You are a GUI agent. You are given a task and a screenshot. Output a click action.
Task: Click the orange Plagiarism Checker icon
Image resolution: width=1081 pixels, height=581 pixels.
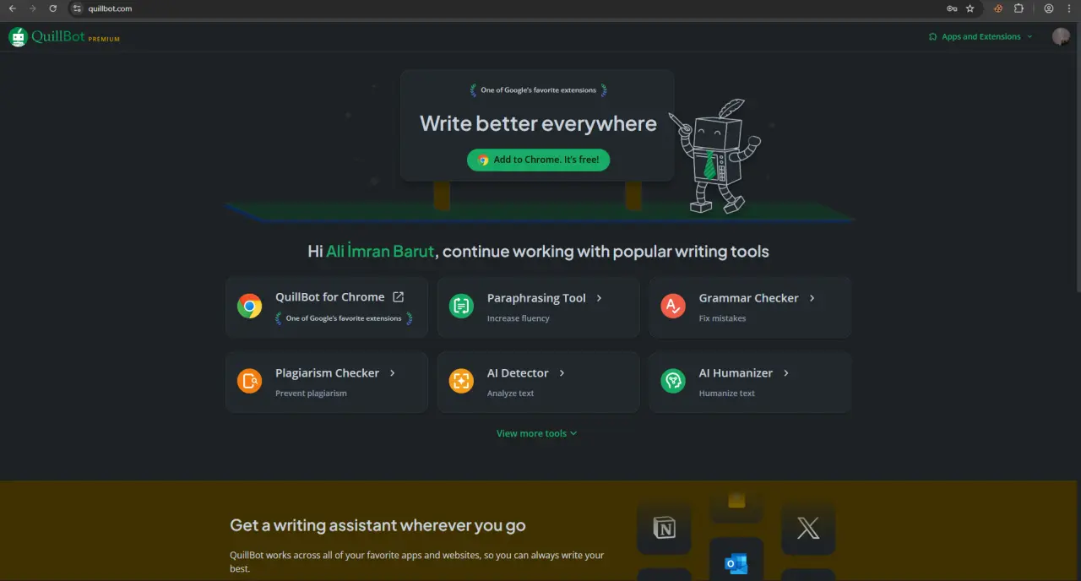(249, 381)
